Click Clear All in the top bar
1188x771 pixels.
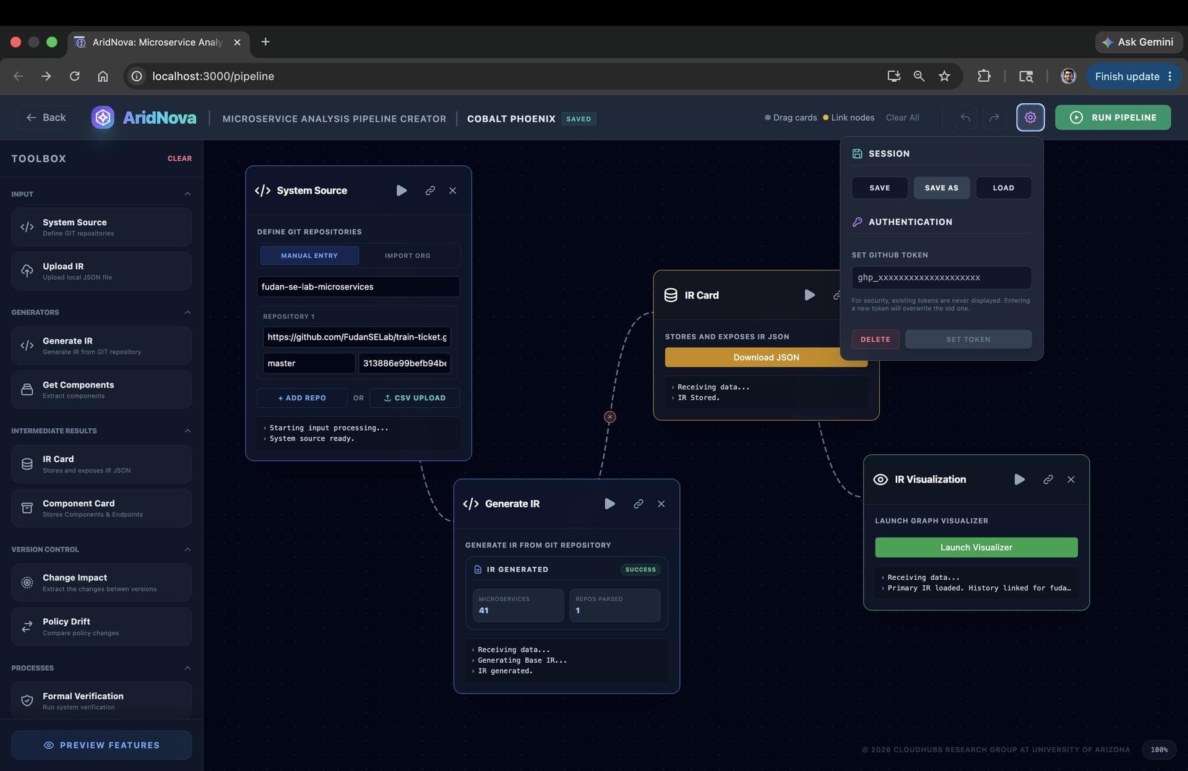902,118
